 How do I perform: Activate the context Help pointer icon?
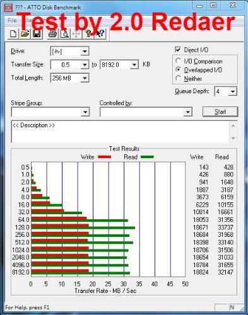100,34
